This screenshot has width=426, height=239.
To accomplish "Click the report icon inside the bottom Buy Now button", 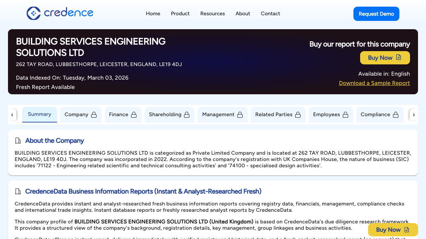I will tap(407, 229).
